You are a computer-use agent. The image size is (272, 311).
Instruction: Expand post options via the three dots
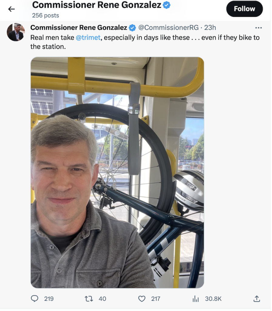pyautogui.click(x=259, y=28)
